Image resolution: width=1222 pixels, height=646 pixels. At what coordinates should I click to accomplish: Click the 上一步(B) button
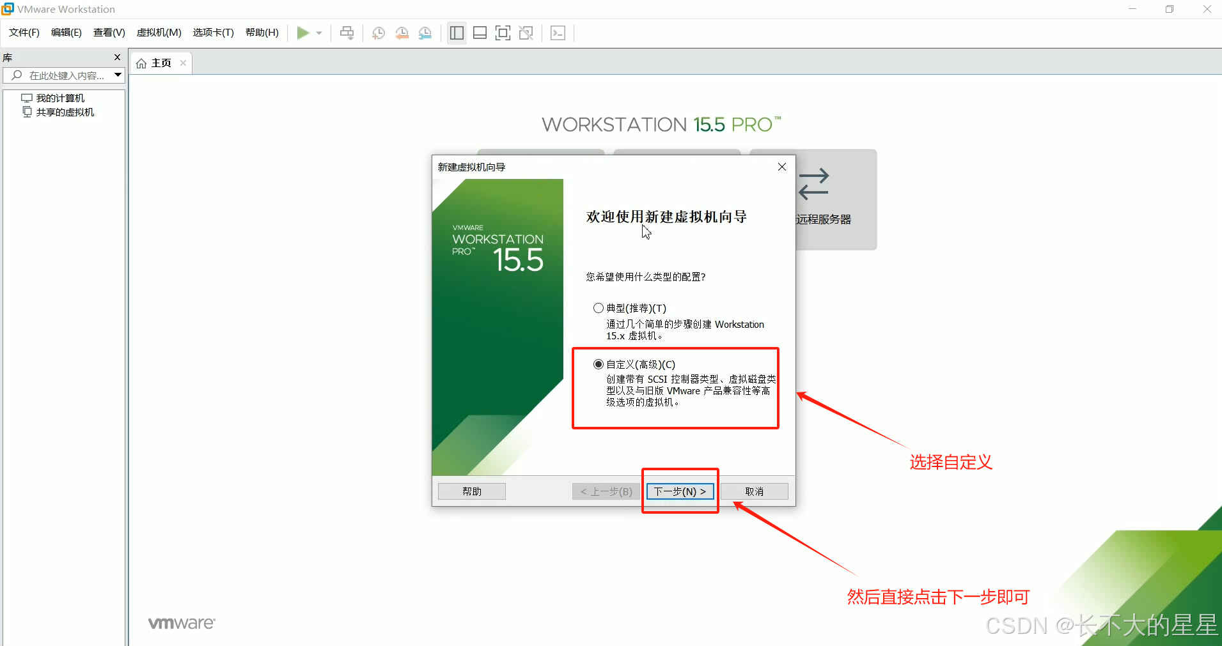tap(606, 491)
